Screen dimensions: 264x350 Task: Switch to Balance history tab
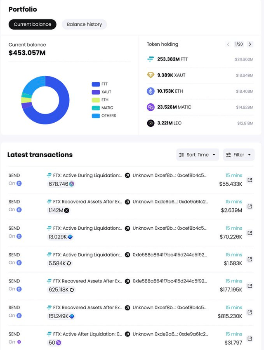[x=84, y=24]
